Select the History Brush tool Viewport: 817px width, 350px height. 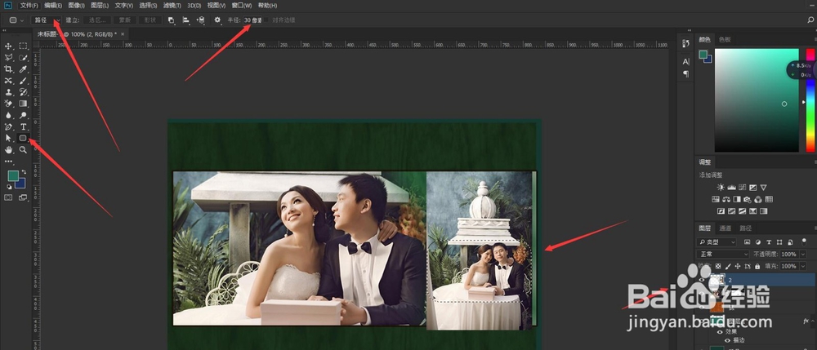coord(23,92)
